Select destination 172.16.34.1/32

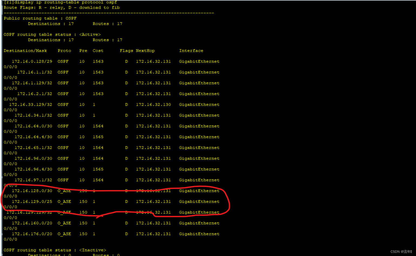coord(33,115)
